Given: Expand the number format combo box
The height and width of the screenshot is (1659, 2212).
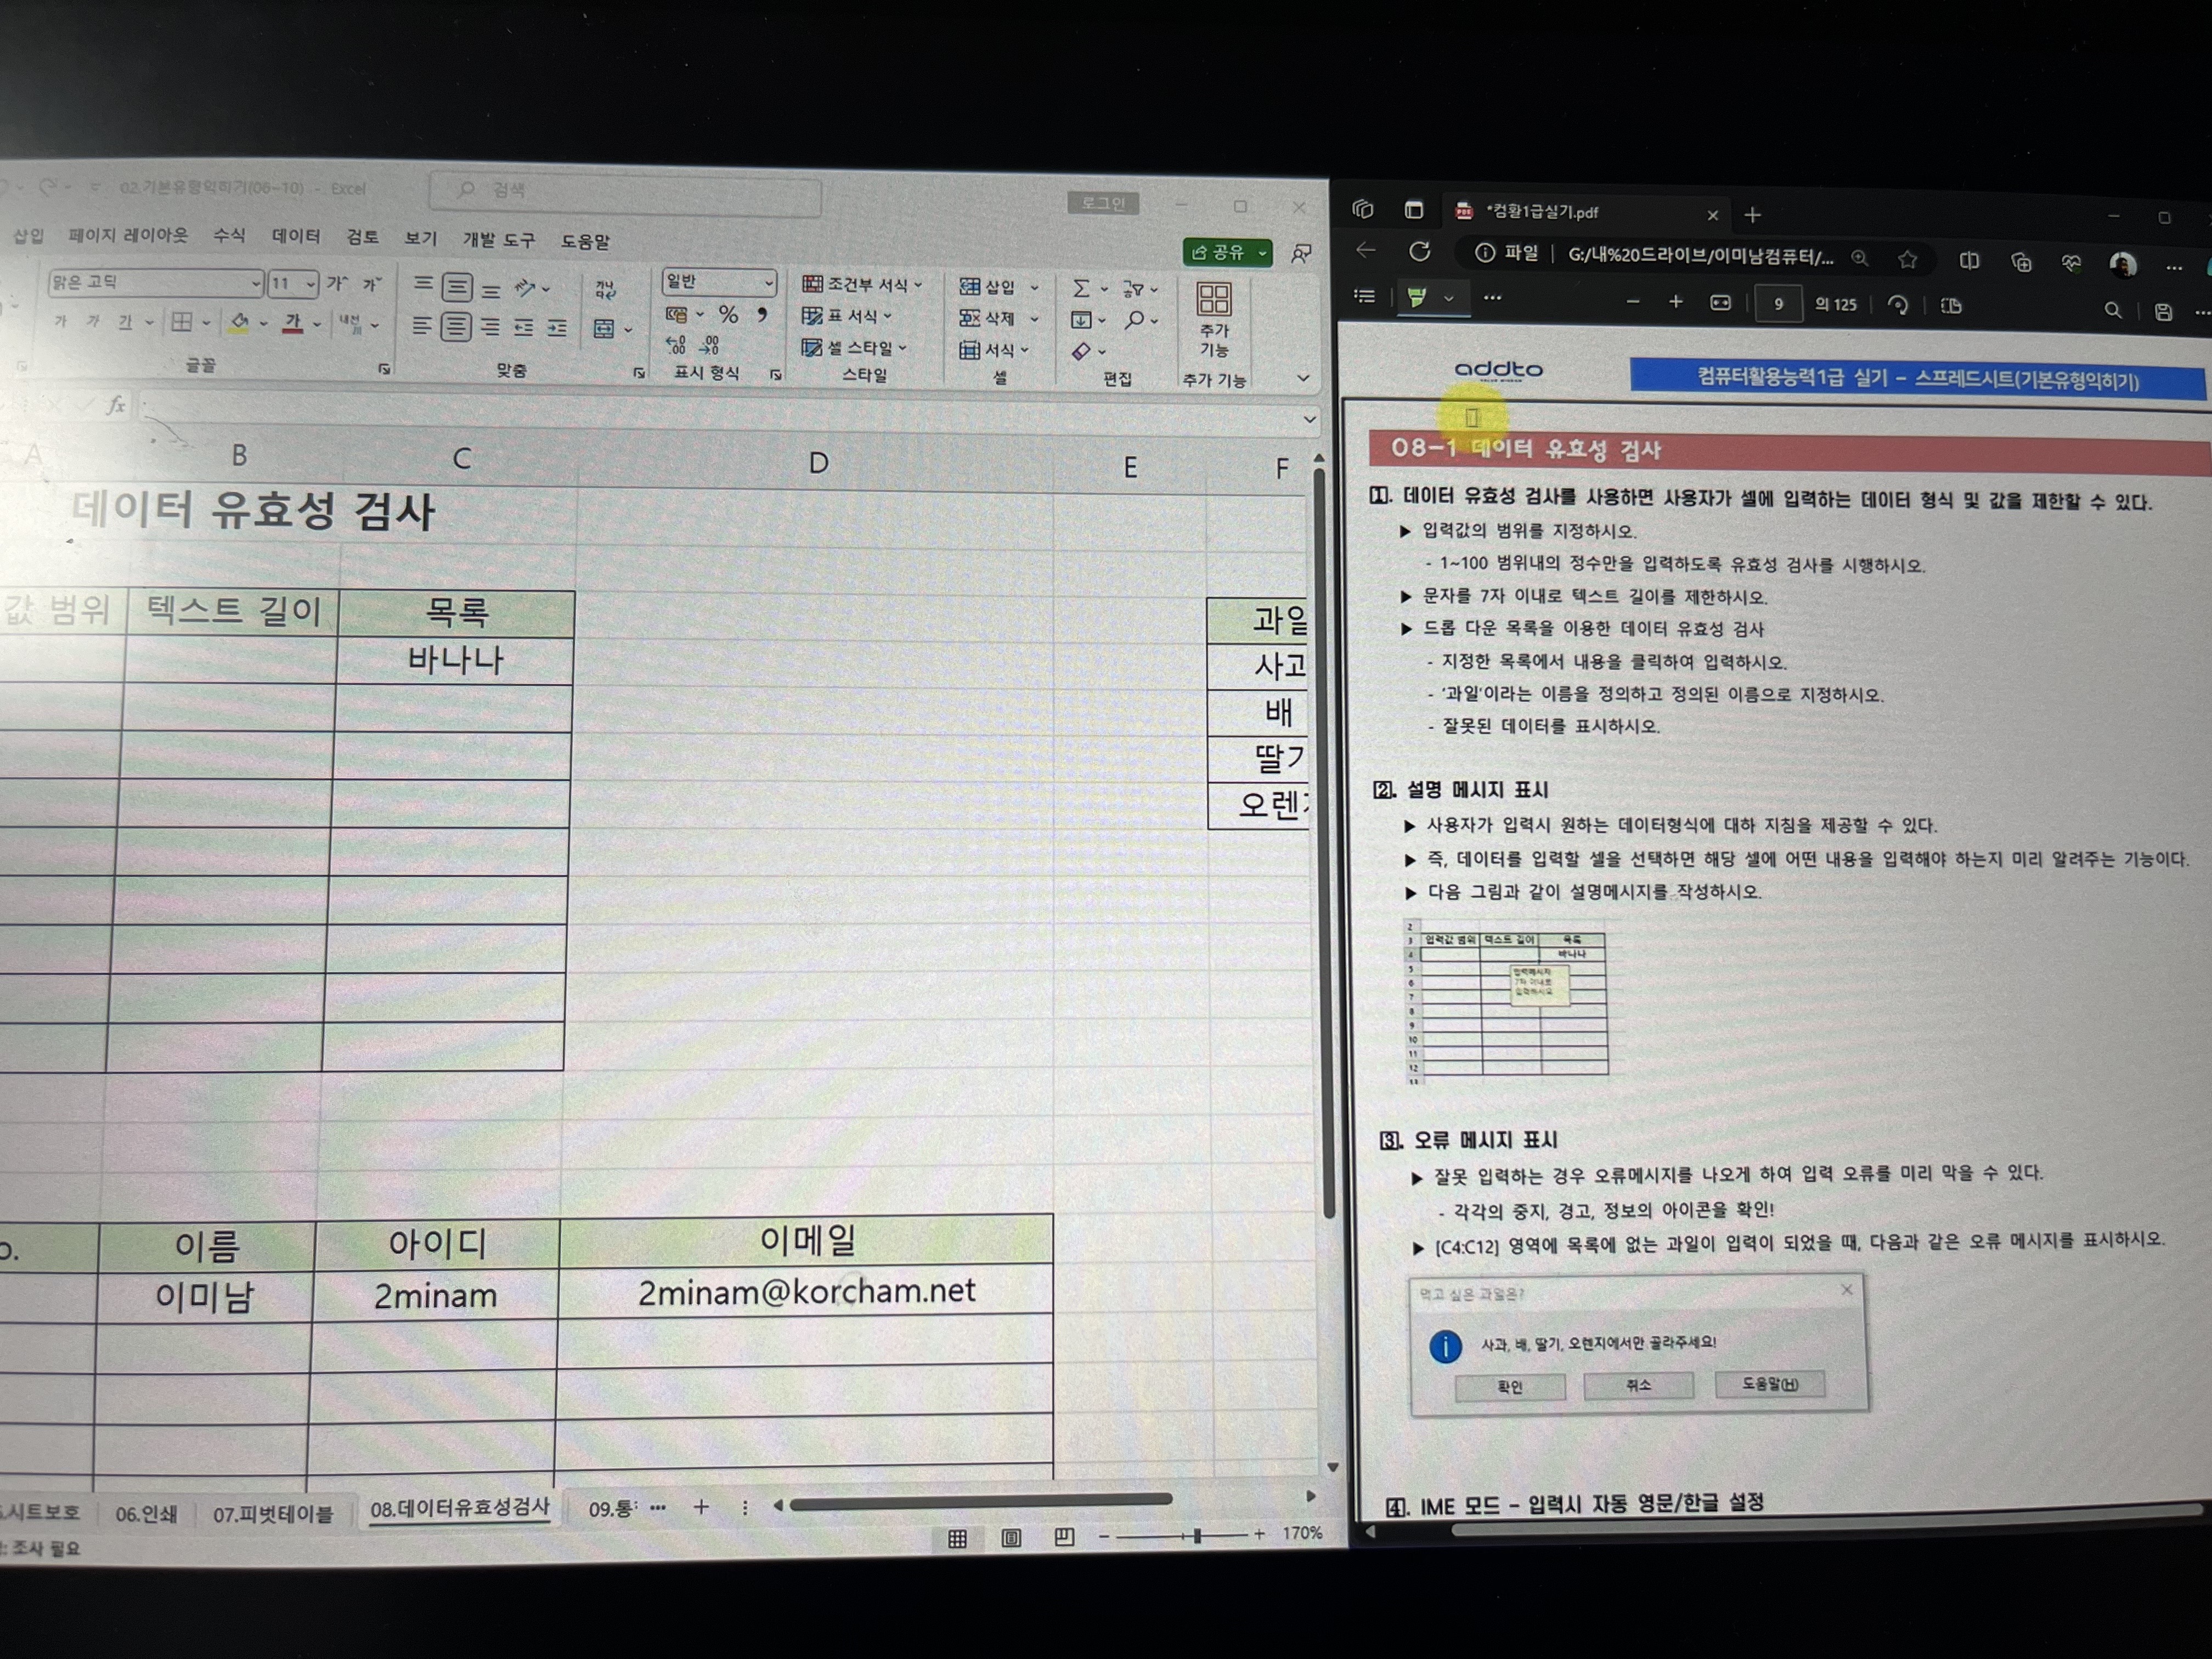Looking at the screenshot, I should (x=769, y=283).
